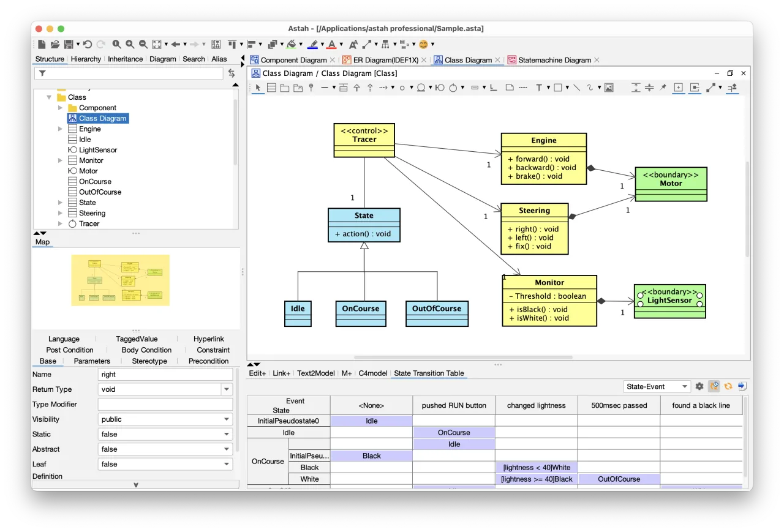Click the Name field containing right

click(x=165, y=375)
